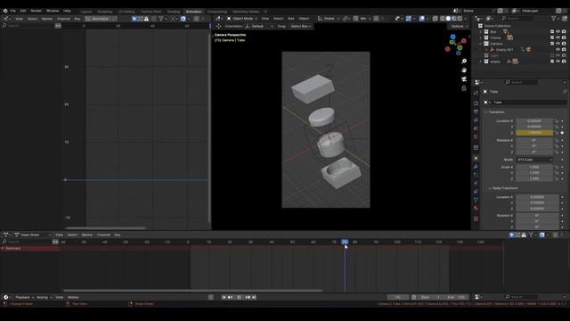Image resolution: width=570 pixels, height=321 pixels.
Task: Jump to the first frame
Action: pyautogui.click(x=224, y=297)
